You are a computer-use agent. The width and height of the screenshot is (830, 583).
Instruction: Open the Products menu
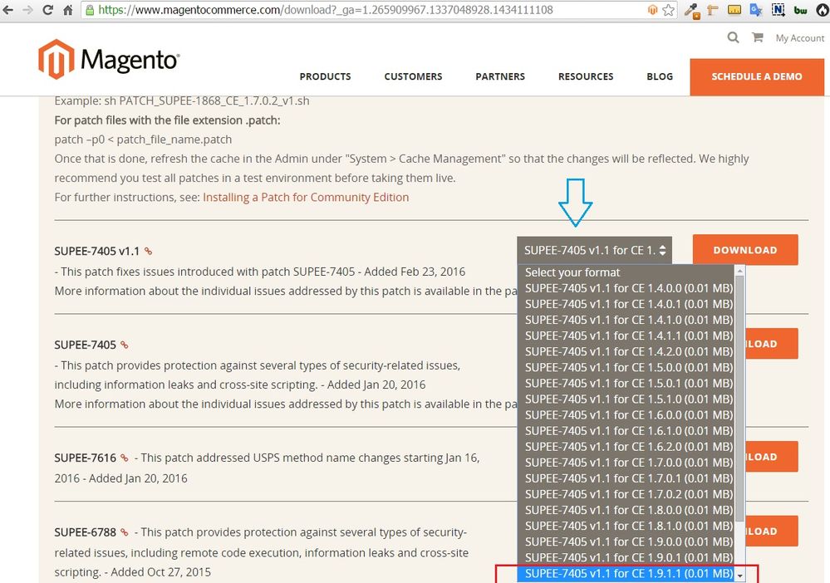pyautogui.click(x=325, y=76)
